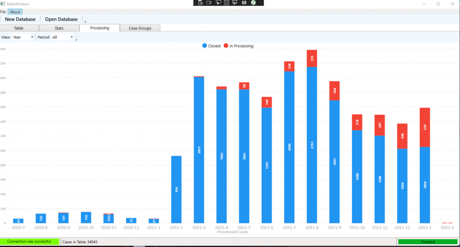This screenshot has height=247, width=460.
Task: Switch to the Stats tab
Action: (59, 28)
